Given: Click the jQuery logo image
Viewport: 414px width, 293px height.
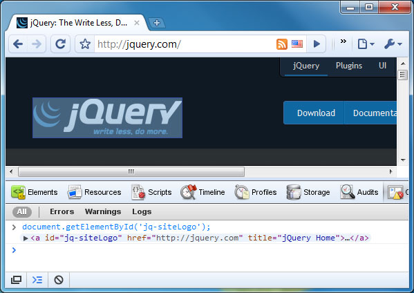Looking at the screenshot, I should pyautogui.click(x=107, y=117).
